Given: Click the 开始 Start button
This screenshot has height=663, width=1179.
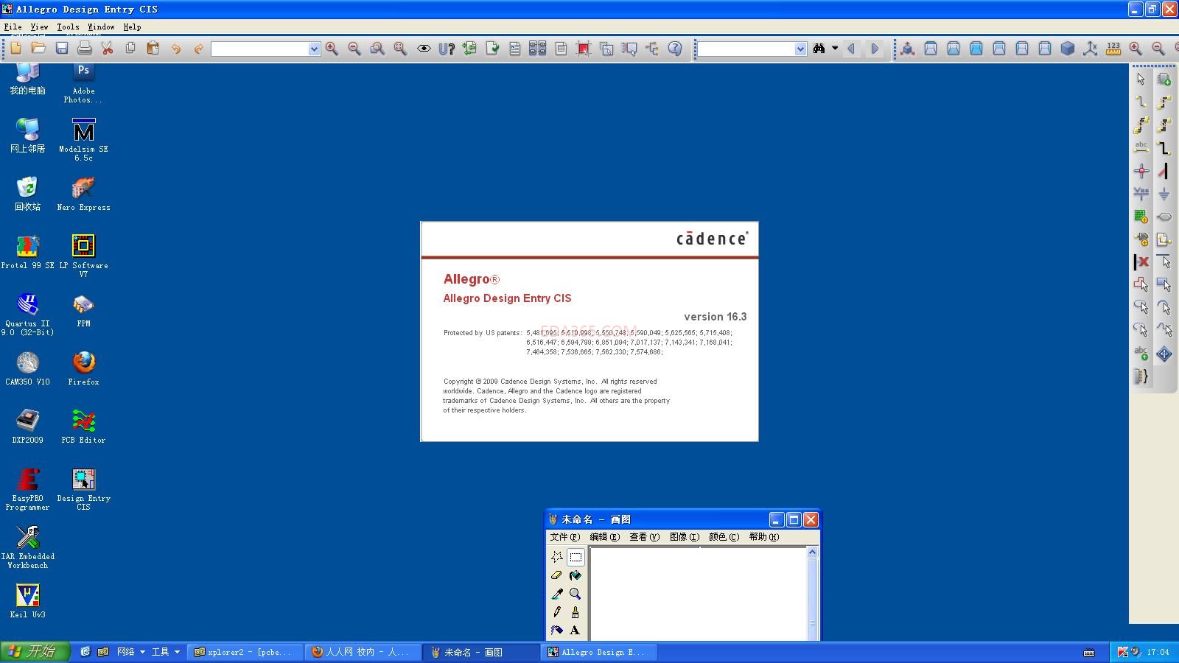Looking at the screenshot, I should click(35, 652).
